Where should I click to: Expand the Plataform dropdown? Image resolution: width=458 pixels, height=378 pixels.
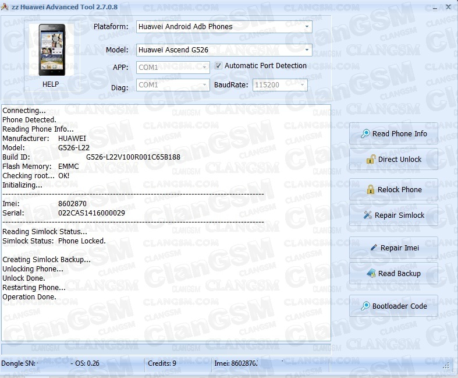tap(307, 27)
